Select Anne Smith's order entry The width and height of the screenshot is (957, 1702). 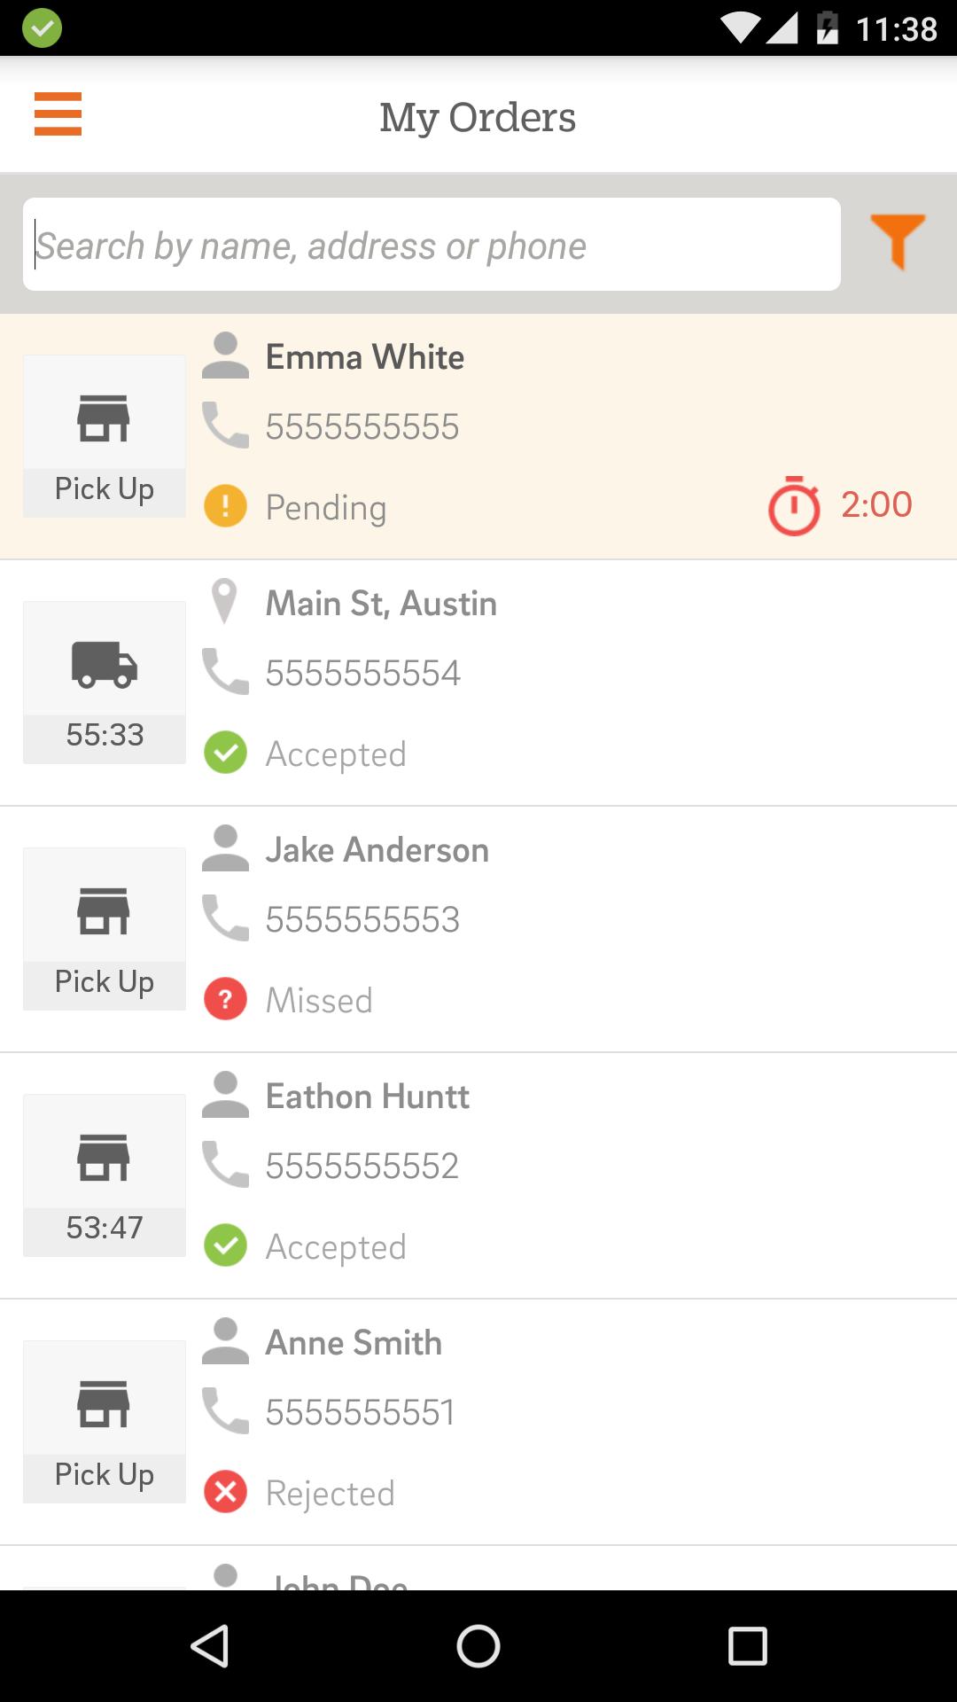(x=567, y=1422)
